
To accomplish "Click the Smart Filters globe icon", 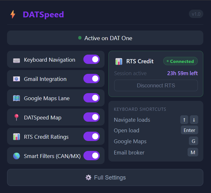I will (16, 156).
